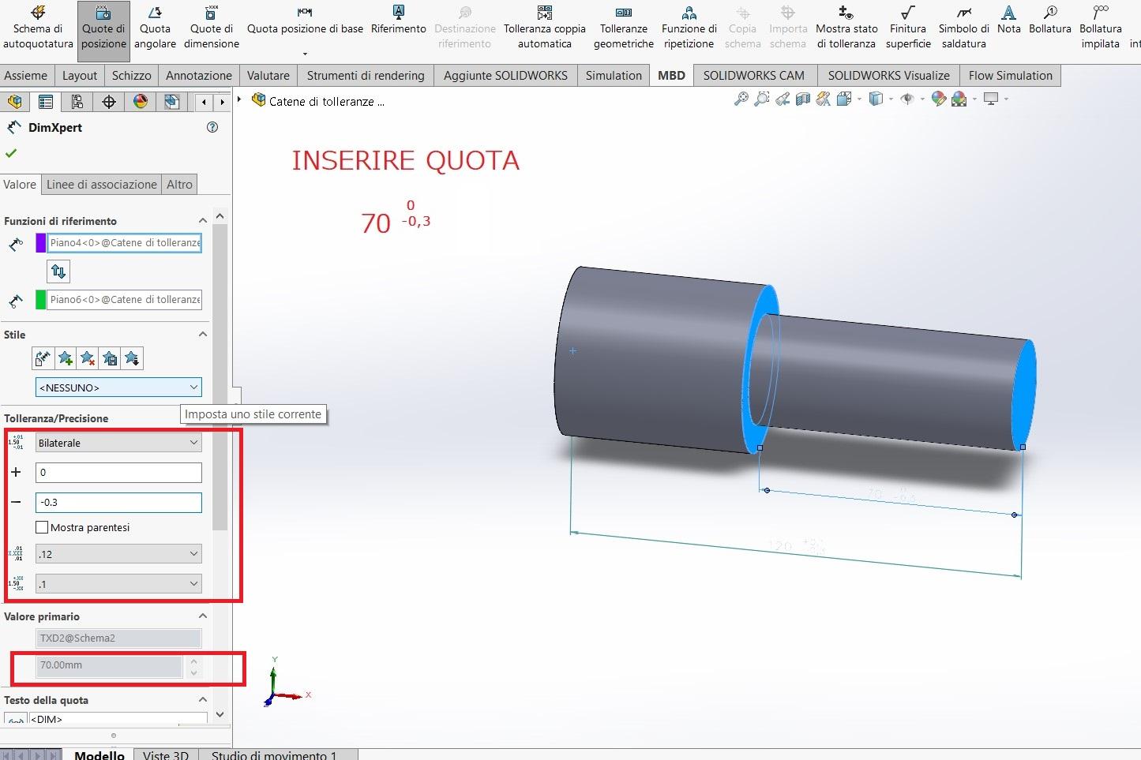The height and width of the screenshot is (760, 1141).
Task: Toggle Mostra parentesi checkbox
Action: [x=43, y=527]
